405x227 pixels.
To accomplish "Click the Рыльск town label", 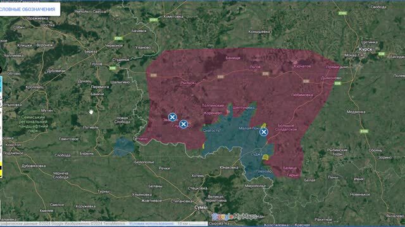I will 187,83.
